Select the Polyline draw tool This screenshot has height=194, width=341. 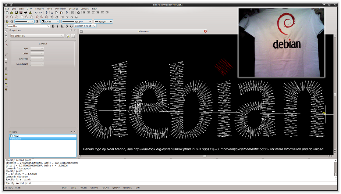click(x=6, y=54)
